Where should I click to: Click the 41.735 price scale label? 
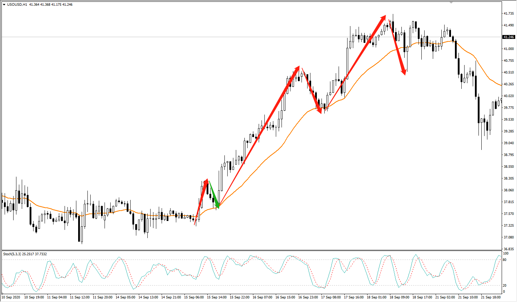click(508, 14)
